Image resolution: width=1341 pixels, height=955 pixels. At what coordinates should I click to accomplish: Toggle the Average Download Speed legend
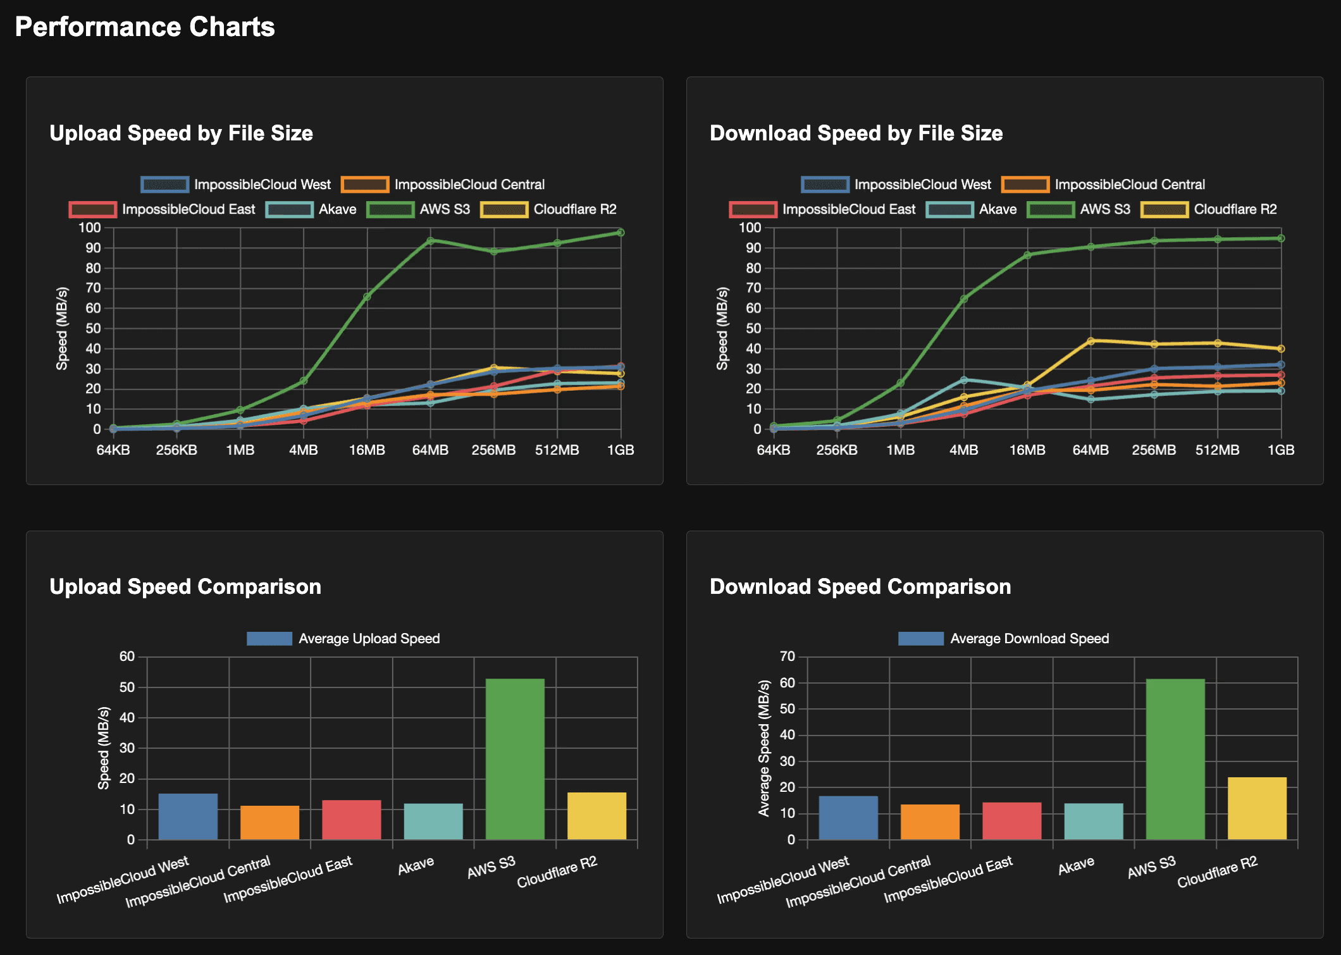[x=1004, y=639]
